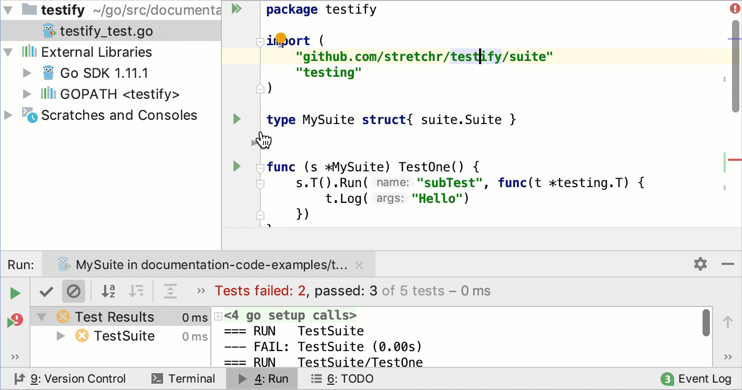The height and width of the screenshot is (390, 742).
Task: Run the TestOne test via gutter arrow
Action: coord(236,166)
